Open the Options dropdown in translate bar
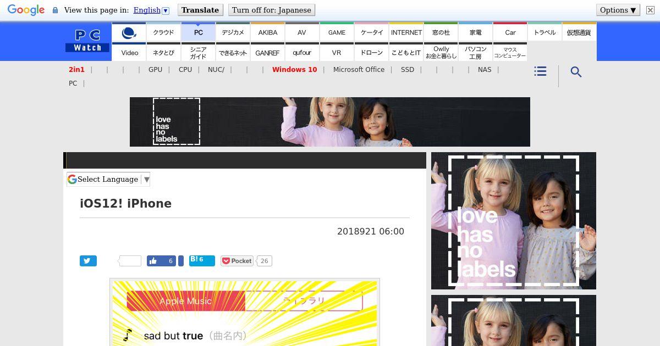The width and height of the screenshot is (660, 346). point(618,10)
